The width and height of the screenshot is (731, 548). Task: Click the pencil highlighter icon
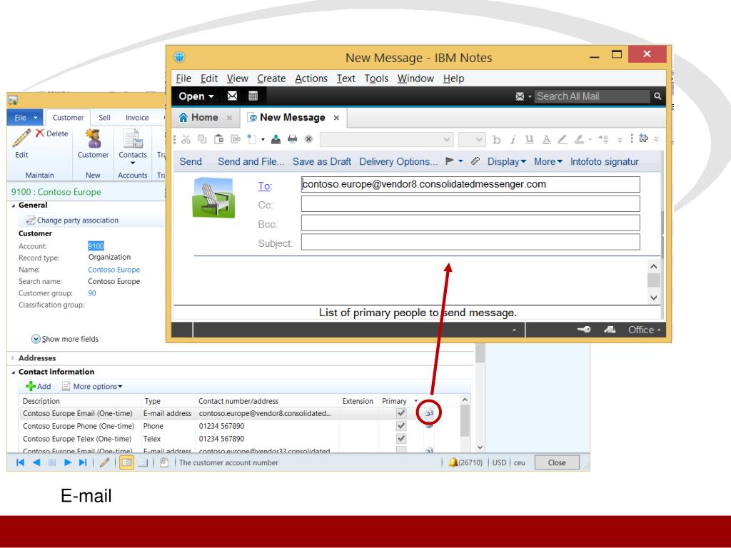(x=563, y=139)
